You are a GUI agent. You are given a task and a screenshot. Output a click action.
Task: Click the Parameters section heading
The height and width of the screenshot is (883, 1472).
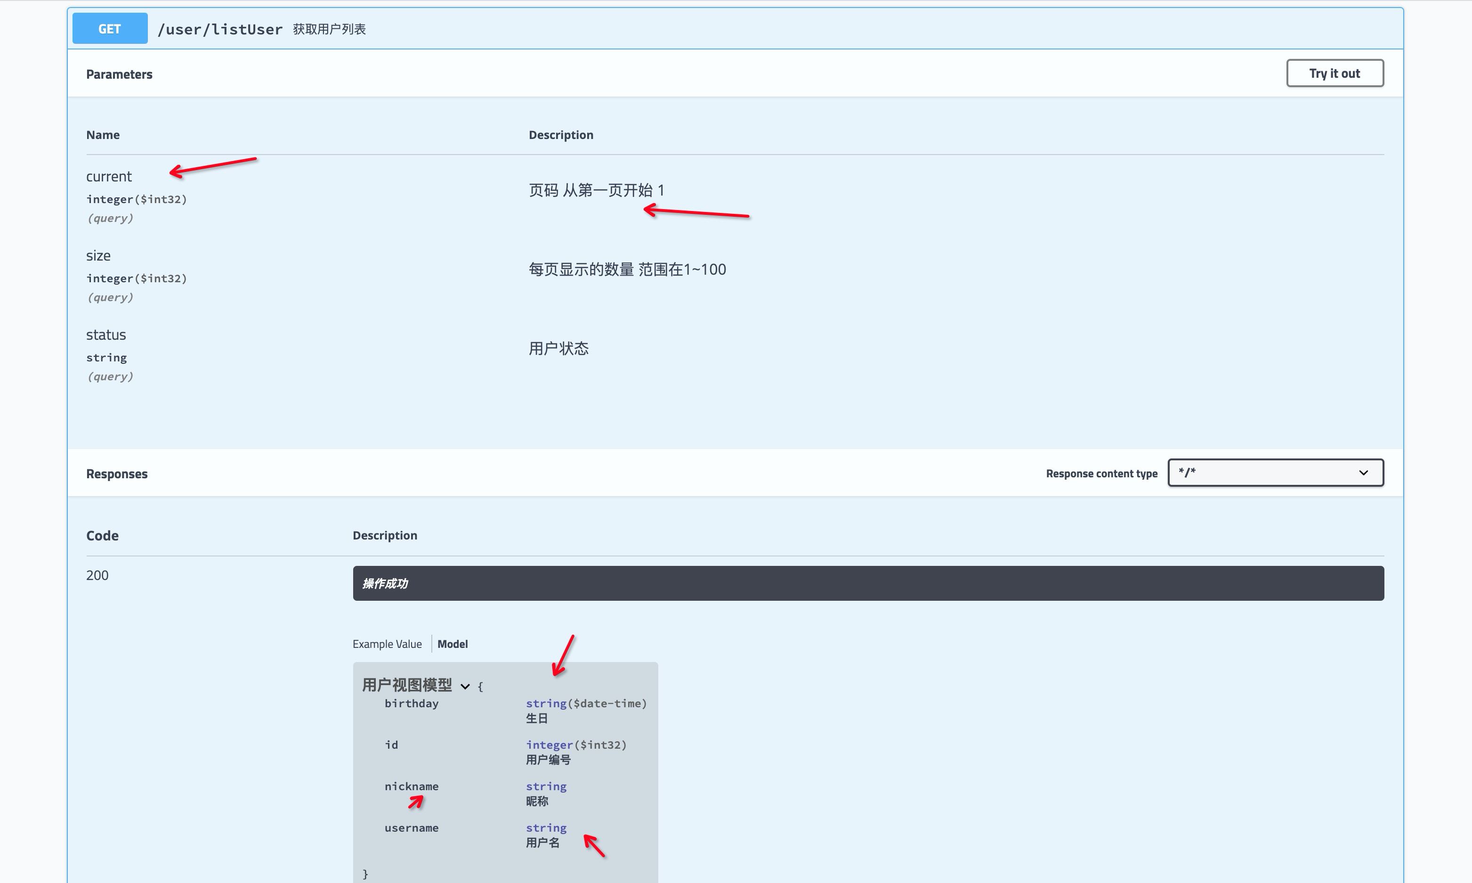pyautogui.click(x=119, y=74)
